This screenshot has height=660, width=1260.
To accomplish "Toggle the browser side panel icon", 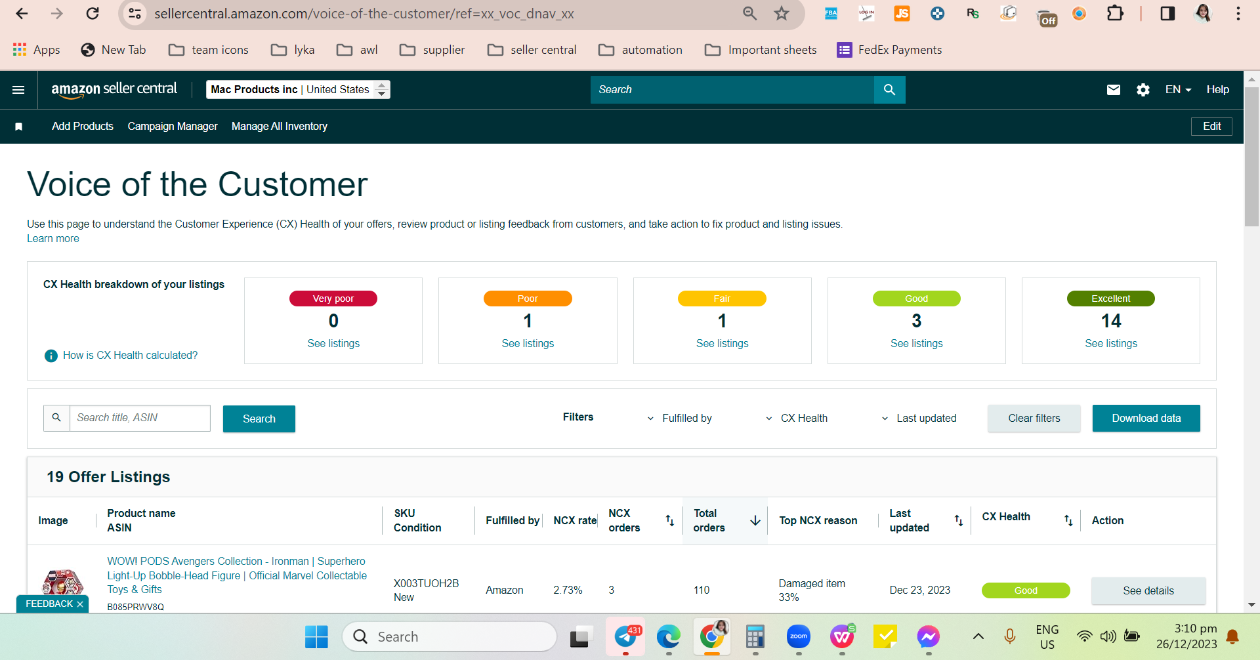I will 1167,14.
